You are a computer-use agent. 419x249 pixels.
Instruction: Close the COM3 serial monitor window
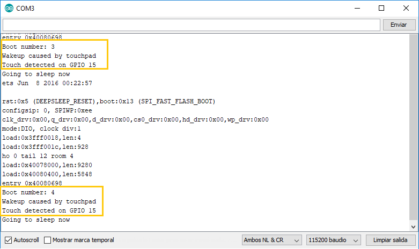tap(406, 8)
